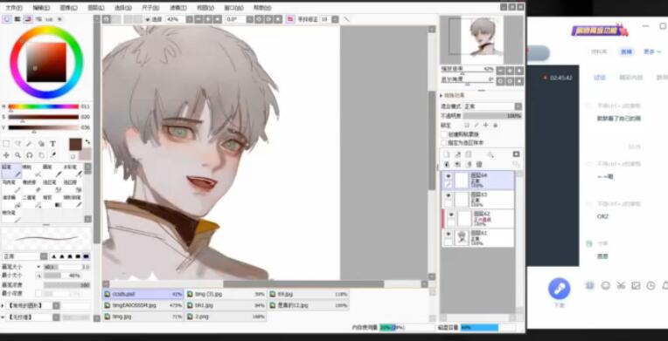Hide the top layer using eye icon
Image resolution: width=668 pixels, height=341 pixels.
click(449, 176)
